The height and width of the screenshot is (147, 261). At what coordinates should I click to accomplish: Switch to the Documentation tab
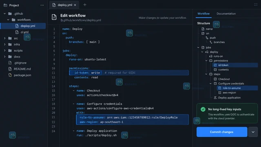[x=226, y=13]
